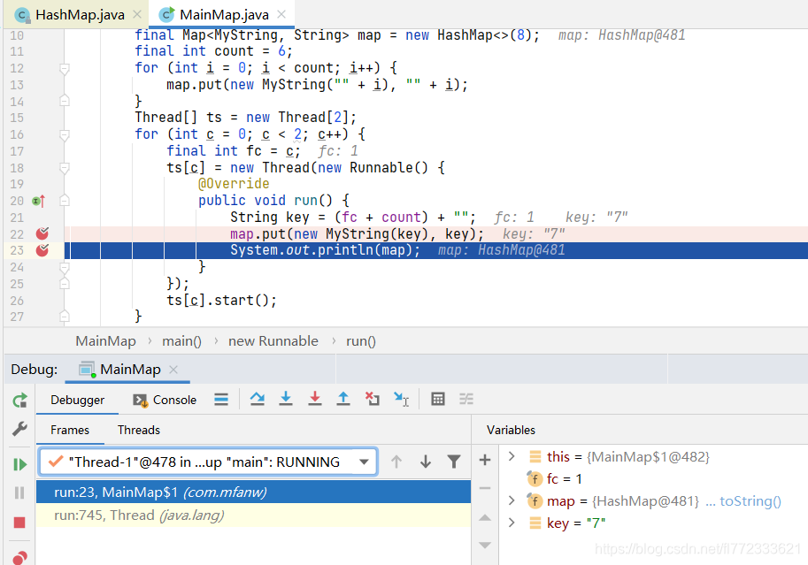Viewport: 808px width, 565px height.
Task: Click Show Execution Point icon
Action: 221,399
